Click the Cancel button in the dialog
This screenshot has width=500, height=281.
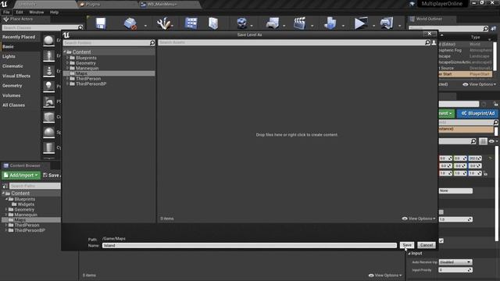[x=427, y=245]
